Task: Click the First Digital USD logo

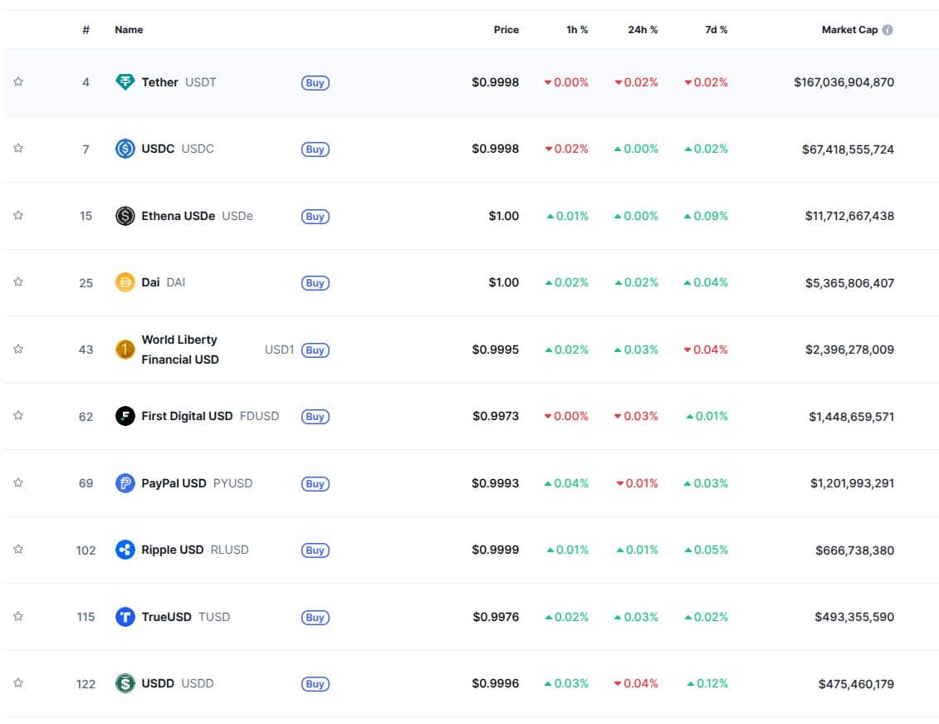Action: tap(125, 416)
